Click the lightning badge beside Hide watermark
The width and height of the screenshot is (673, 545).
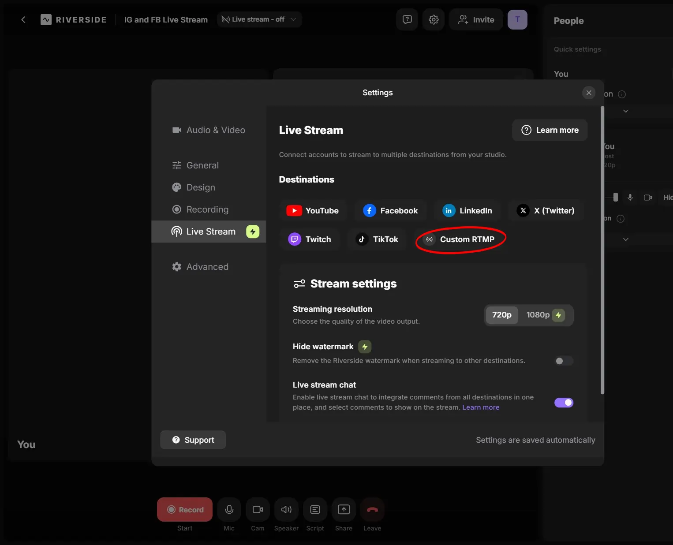point(365,347)
